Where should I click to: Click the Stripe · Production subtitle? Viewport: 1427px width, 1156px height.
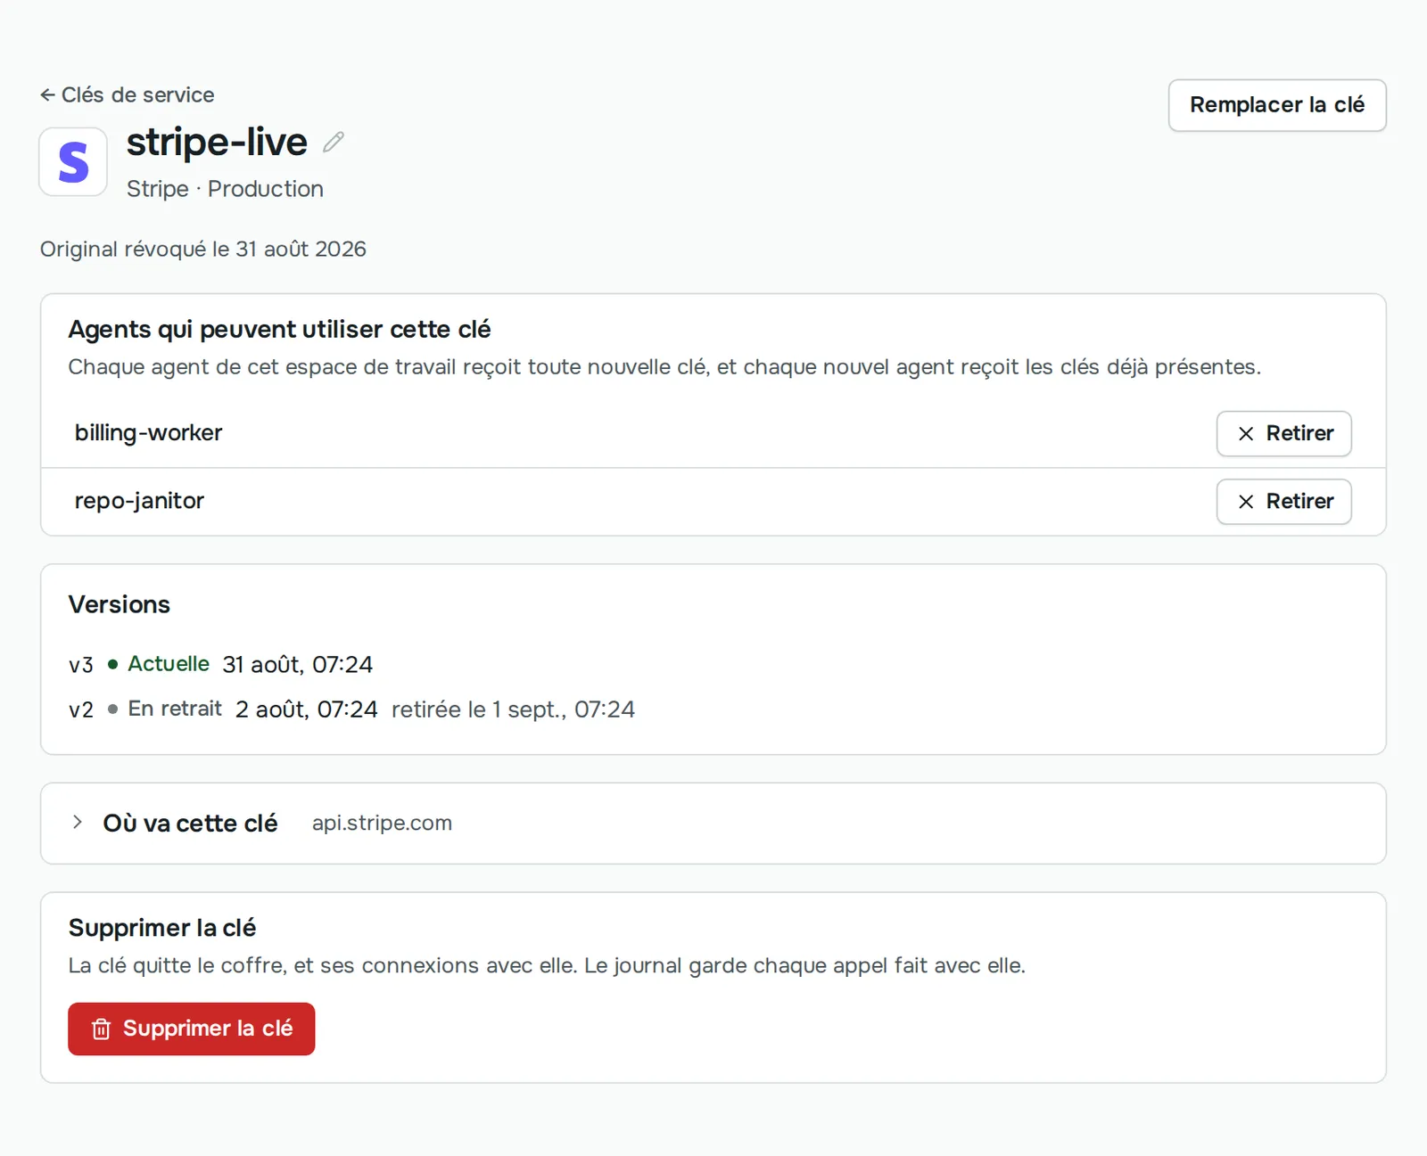tap(225, 189)
